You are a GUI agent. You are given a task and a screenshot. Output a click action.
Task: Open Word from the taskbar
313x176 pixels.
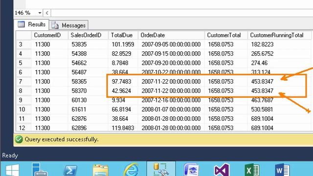(x=282, y=170)
